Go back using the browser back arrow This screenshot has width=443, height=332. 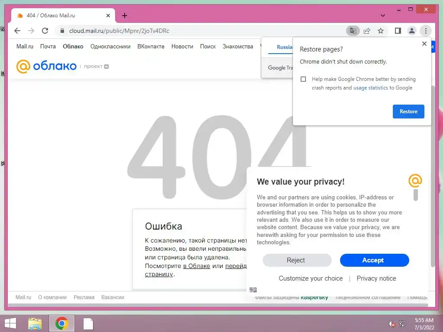point(17,31)
